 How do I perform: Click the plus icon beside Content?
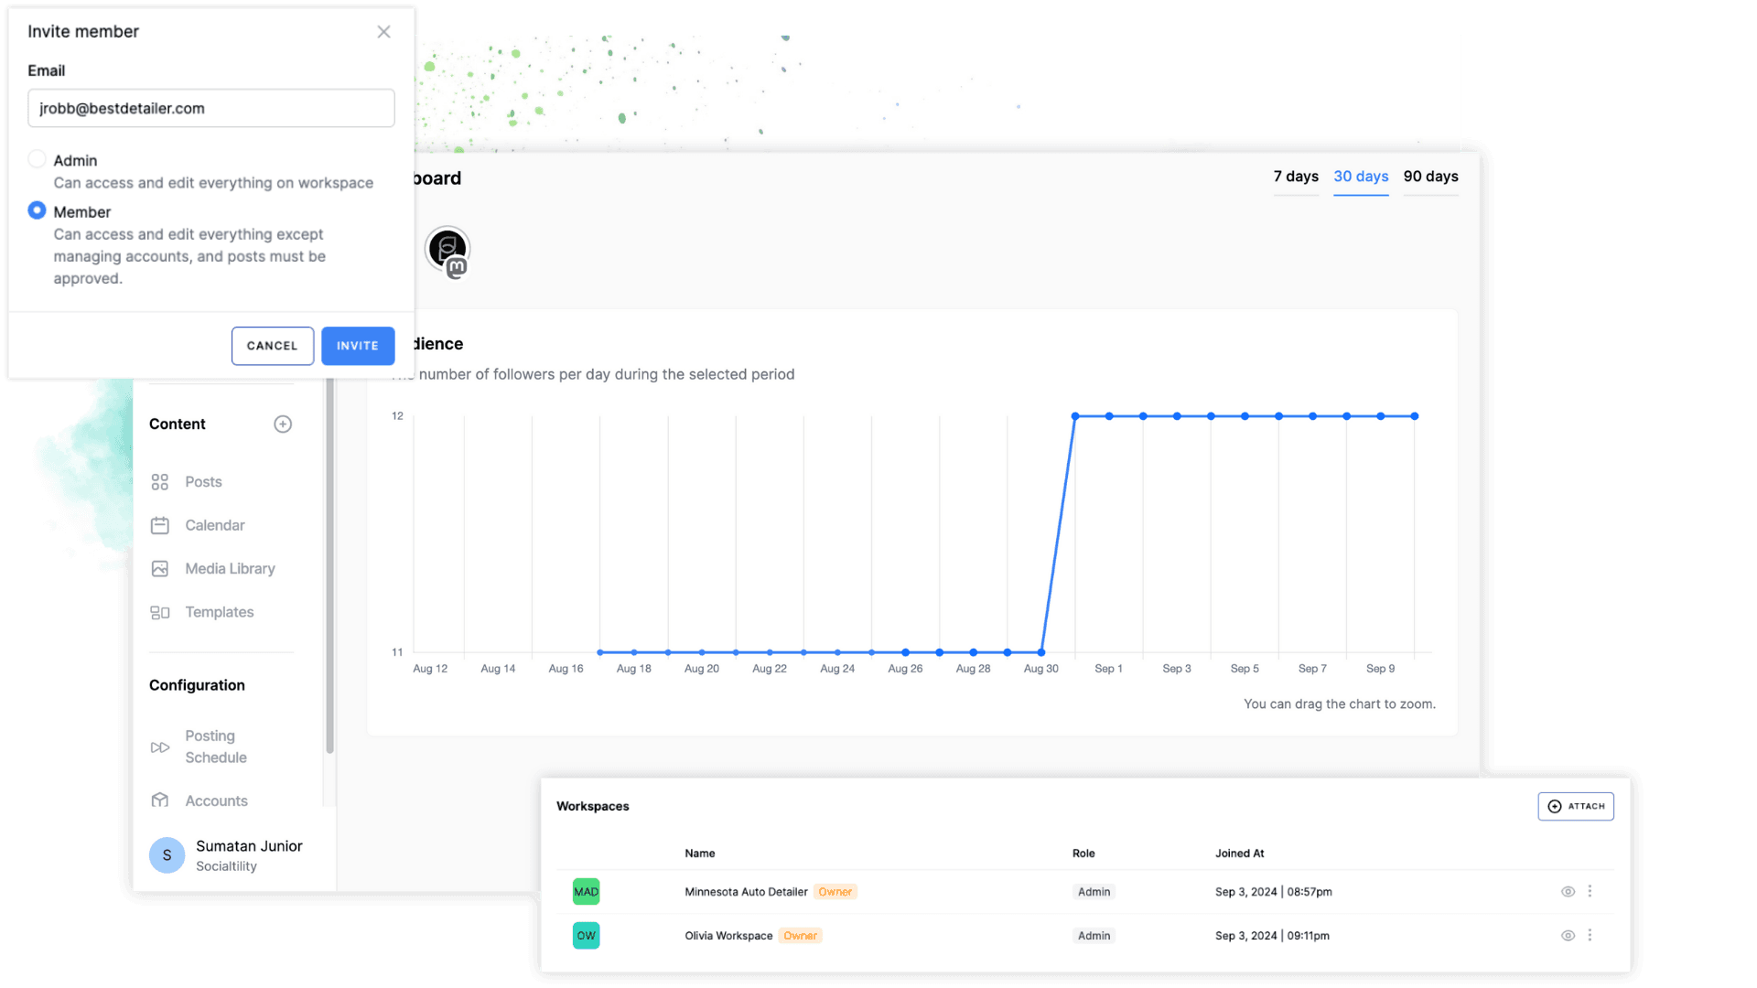pos(283,424)
